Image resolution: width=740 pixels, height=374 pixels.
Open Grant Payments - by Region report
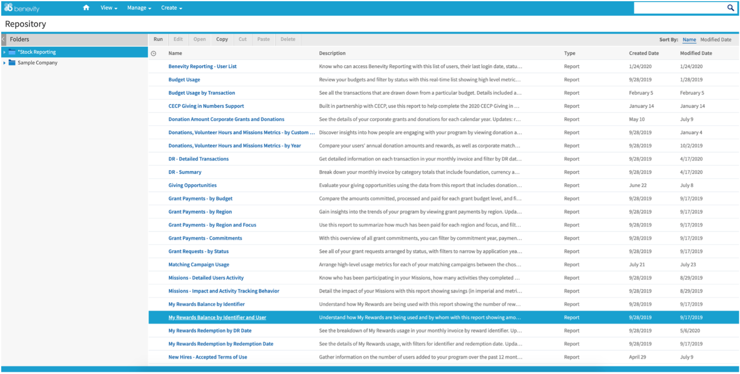pos(200,212)
